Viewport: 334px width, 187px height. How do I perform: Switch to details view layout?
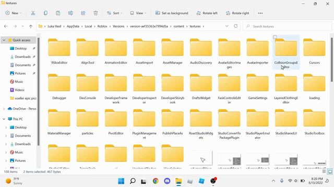[x=324, y=171]
